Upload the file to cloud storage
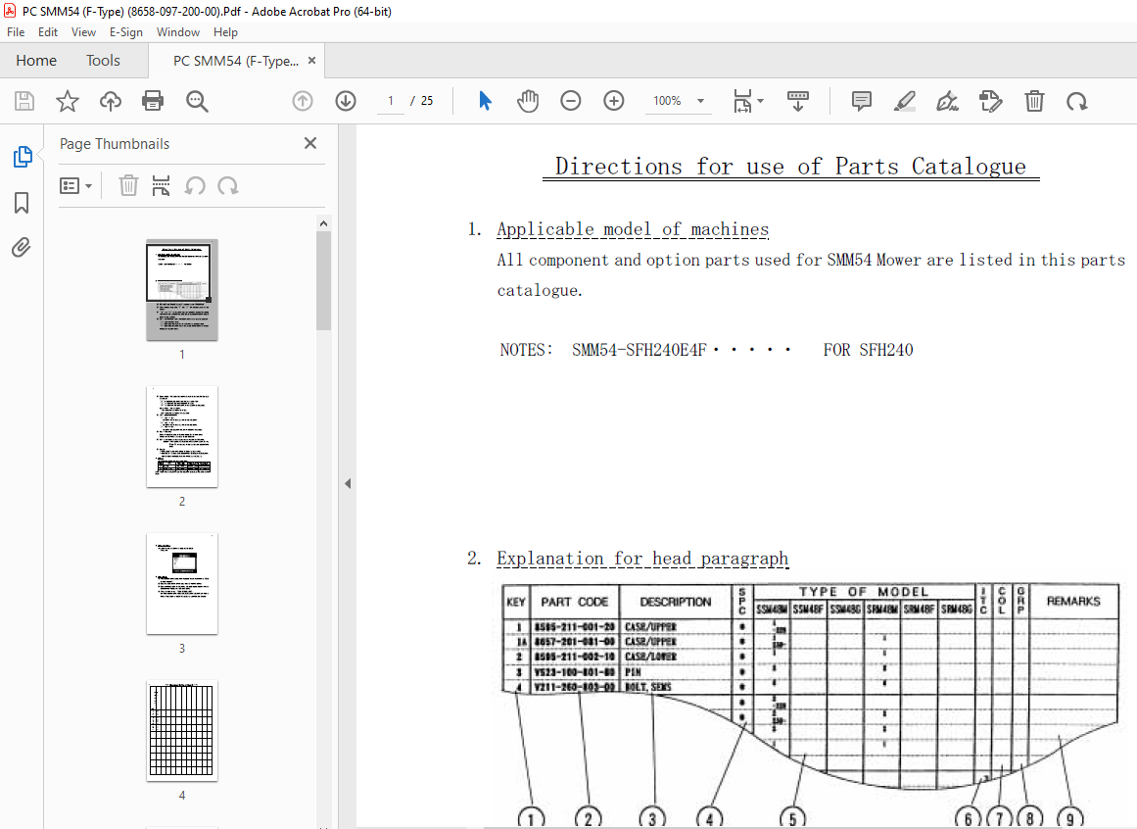1137x829 pixels. tap(111, 101)
